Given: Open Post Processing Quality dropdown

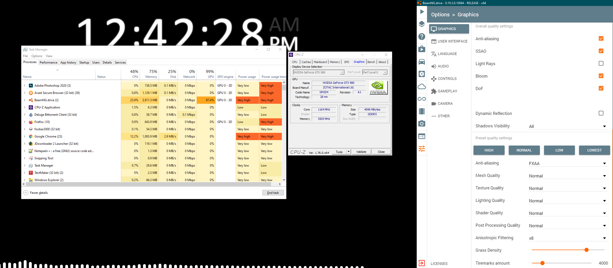Looking at the screenshot, I should click(568, 226).
